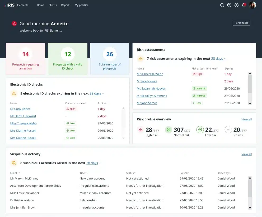
Task: Expand the 28 days dropdown in Risk assessments
Action: [217, 58]
